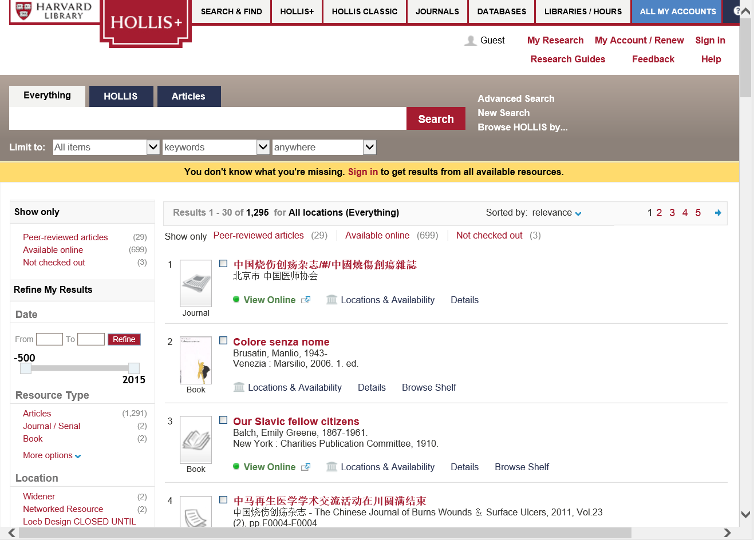The height and width of the screenshot is (540, 754).
Task: Select the checkbox beside Colore senza nome
Action: click(223, 340)
